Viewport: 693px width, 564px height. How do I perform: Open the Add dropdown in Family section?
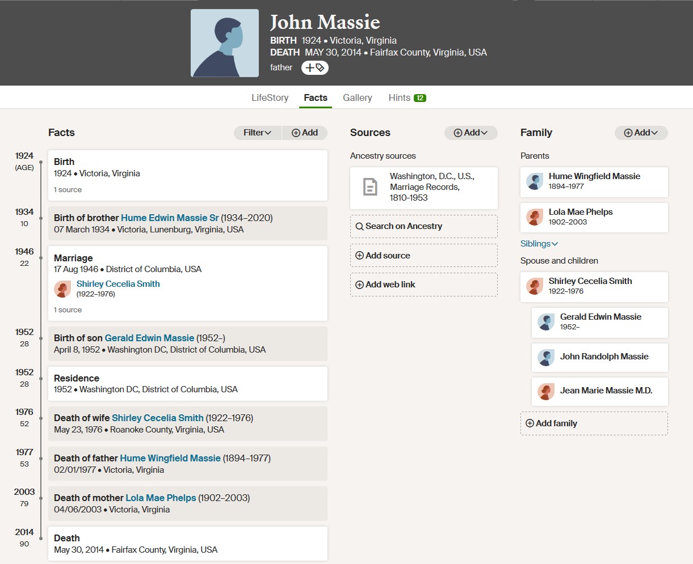tap(641, 133)
